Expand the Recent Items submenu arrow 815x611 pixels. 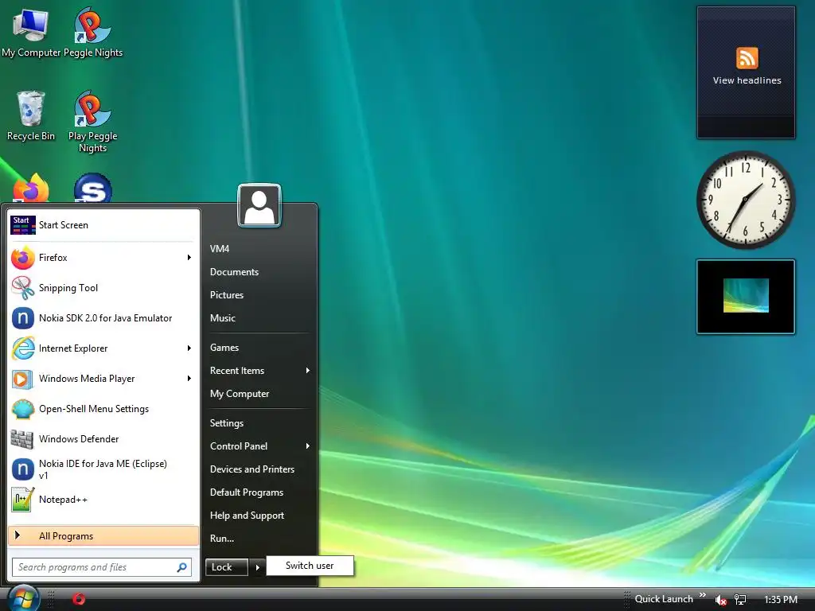pos(308,371)
